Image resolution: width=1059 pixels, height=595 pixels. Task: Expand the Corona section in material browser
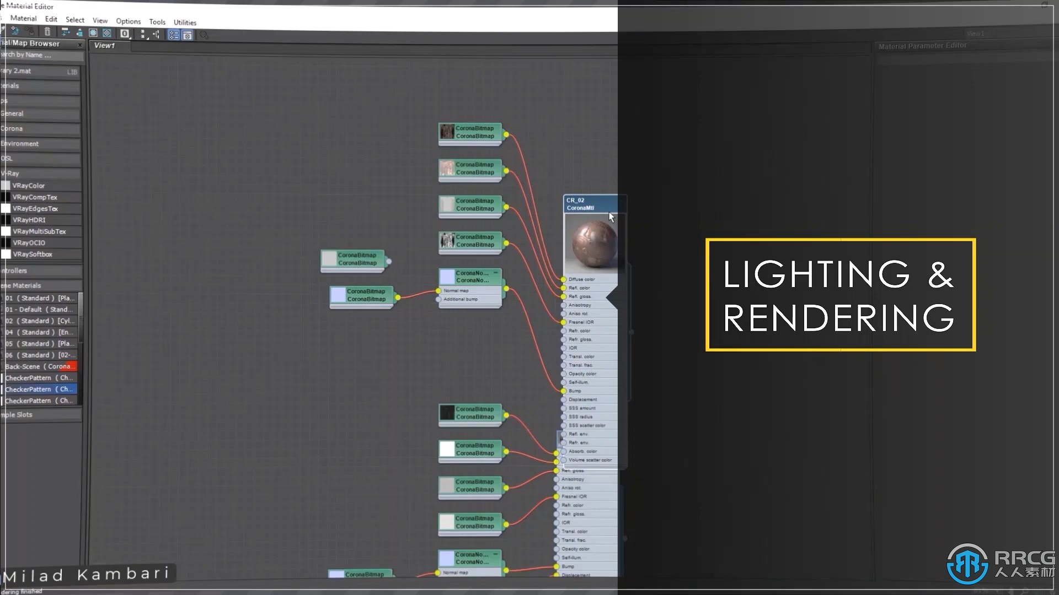[12, 128]
